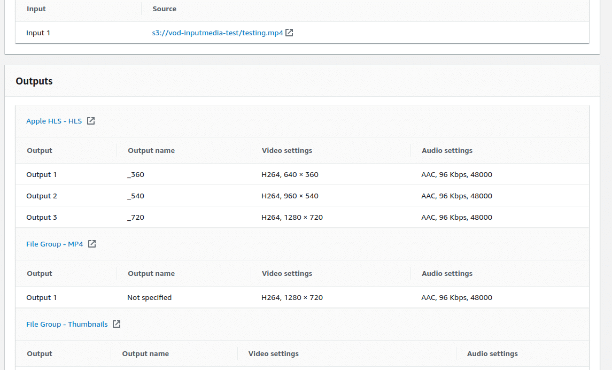Click the _360 output name
Viewport: 612px width, 370px height.
tap(136, 174)
